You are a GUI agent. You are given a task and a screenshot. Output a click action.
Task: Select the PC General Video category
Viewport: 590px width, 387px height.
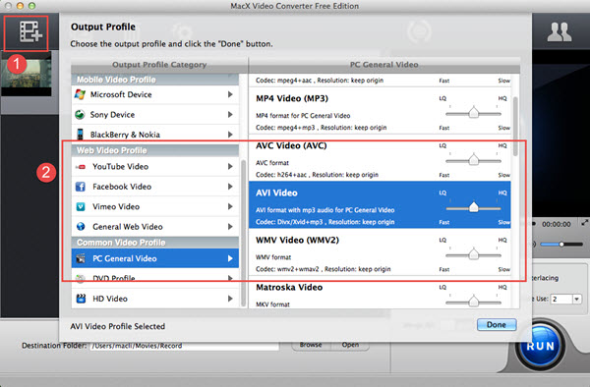pos(155,258)
